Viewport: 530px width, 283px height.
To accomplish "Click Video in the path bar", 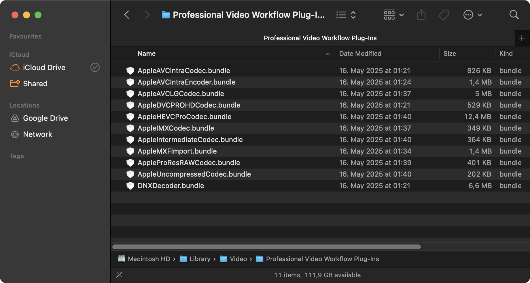I will coord(233,259).
